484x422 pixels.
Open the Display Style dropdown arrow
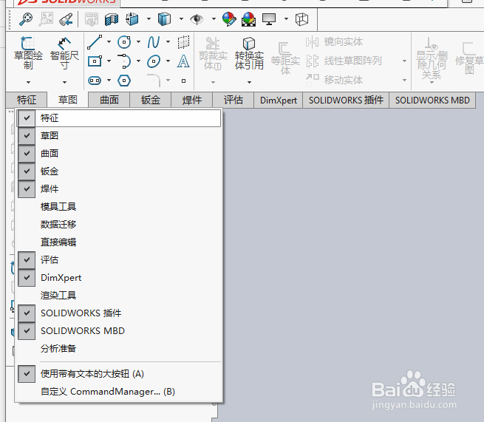pyautogui.click(x=181, y=19)
